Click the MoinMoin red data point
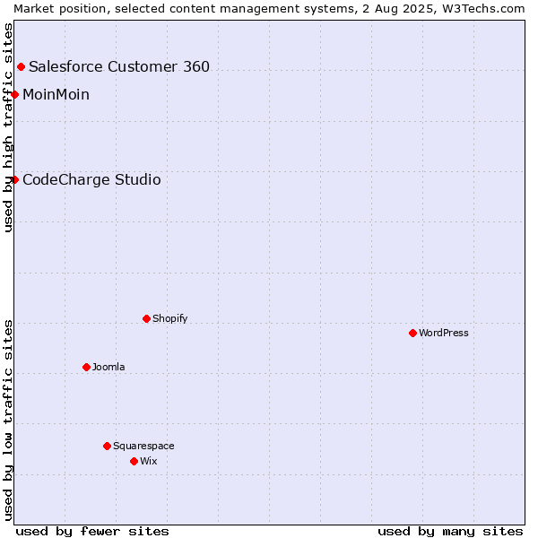538x538 pixels. click(14, 94)
